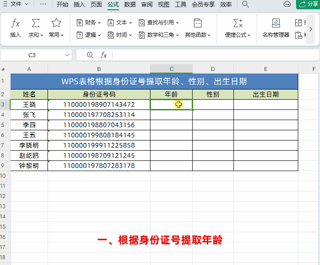Open the Name Box dropdown arrow
Screen dimensions: 320x265
67,55
